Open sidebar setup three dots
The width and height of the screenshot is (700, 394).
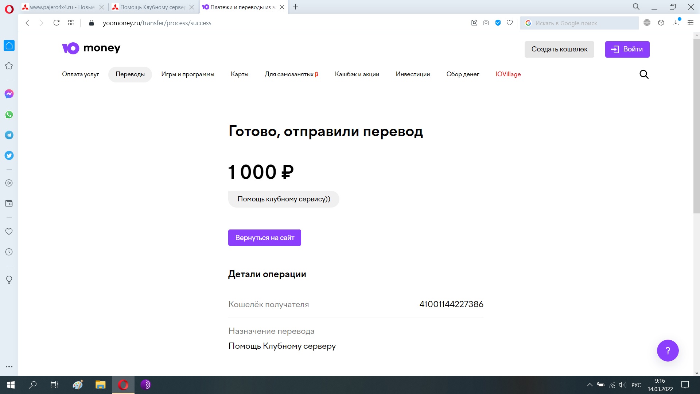9,367
